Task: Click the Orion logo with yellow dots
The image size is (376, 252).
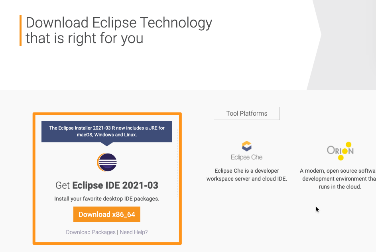Action: tap(340, 151)
